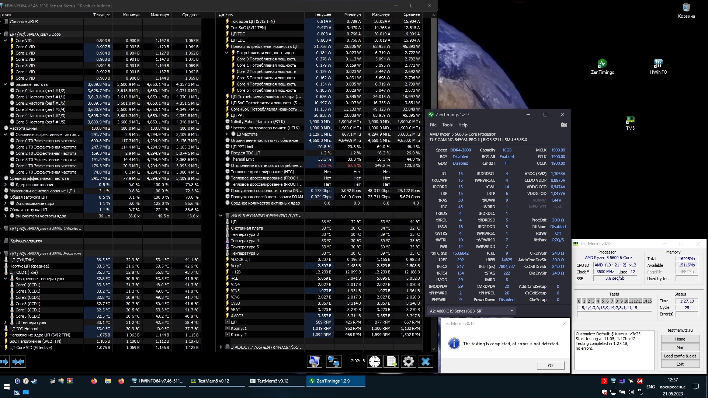Switch to HWiNFO64 in the taskbar
This screenshot has height=398, width=708.
pyautogui.click(x=157, y=381)
